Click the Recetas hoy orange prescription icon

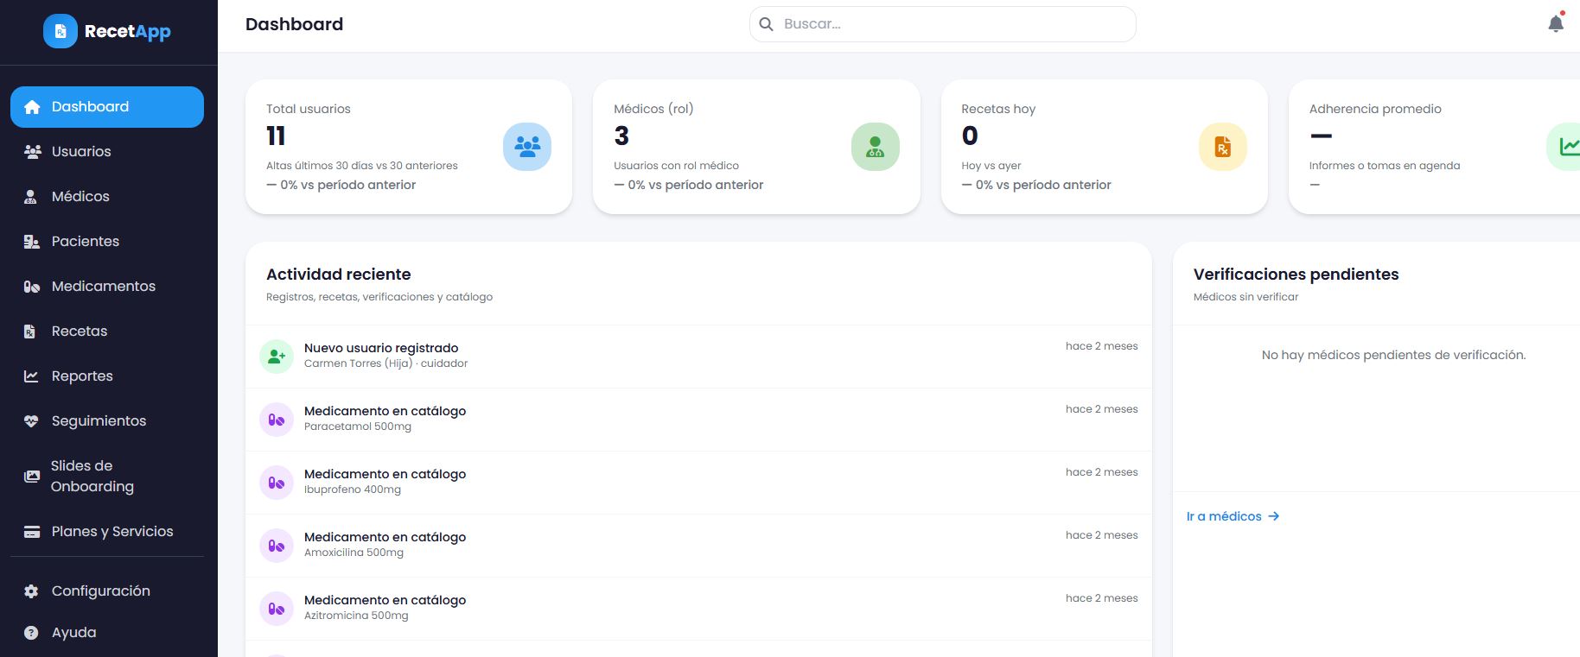(x=1223, y=147)
